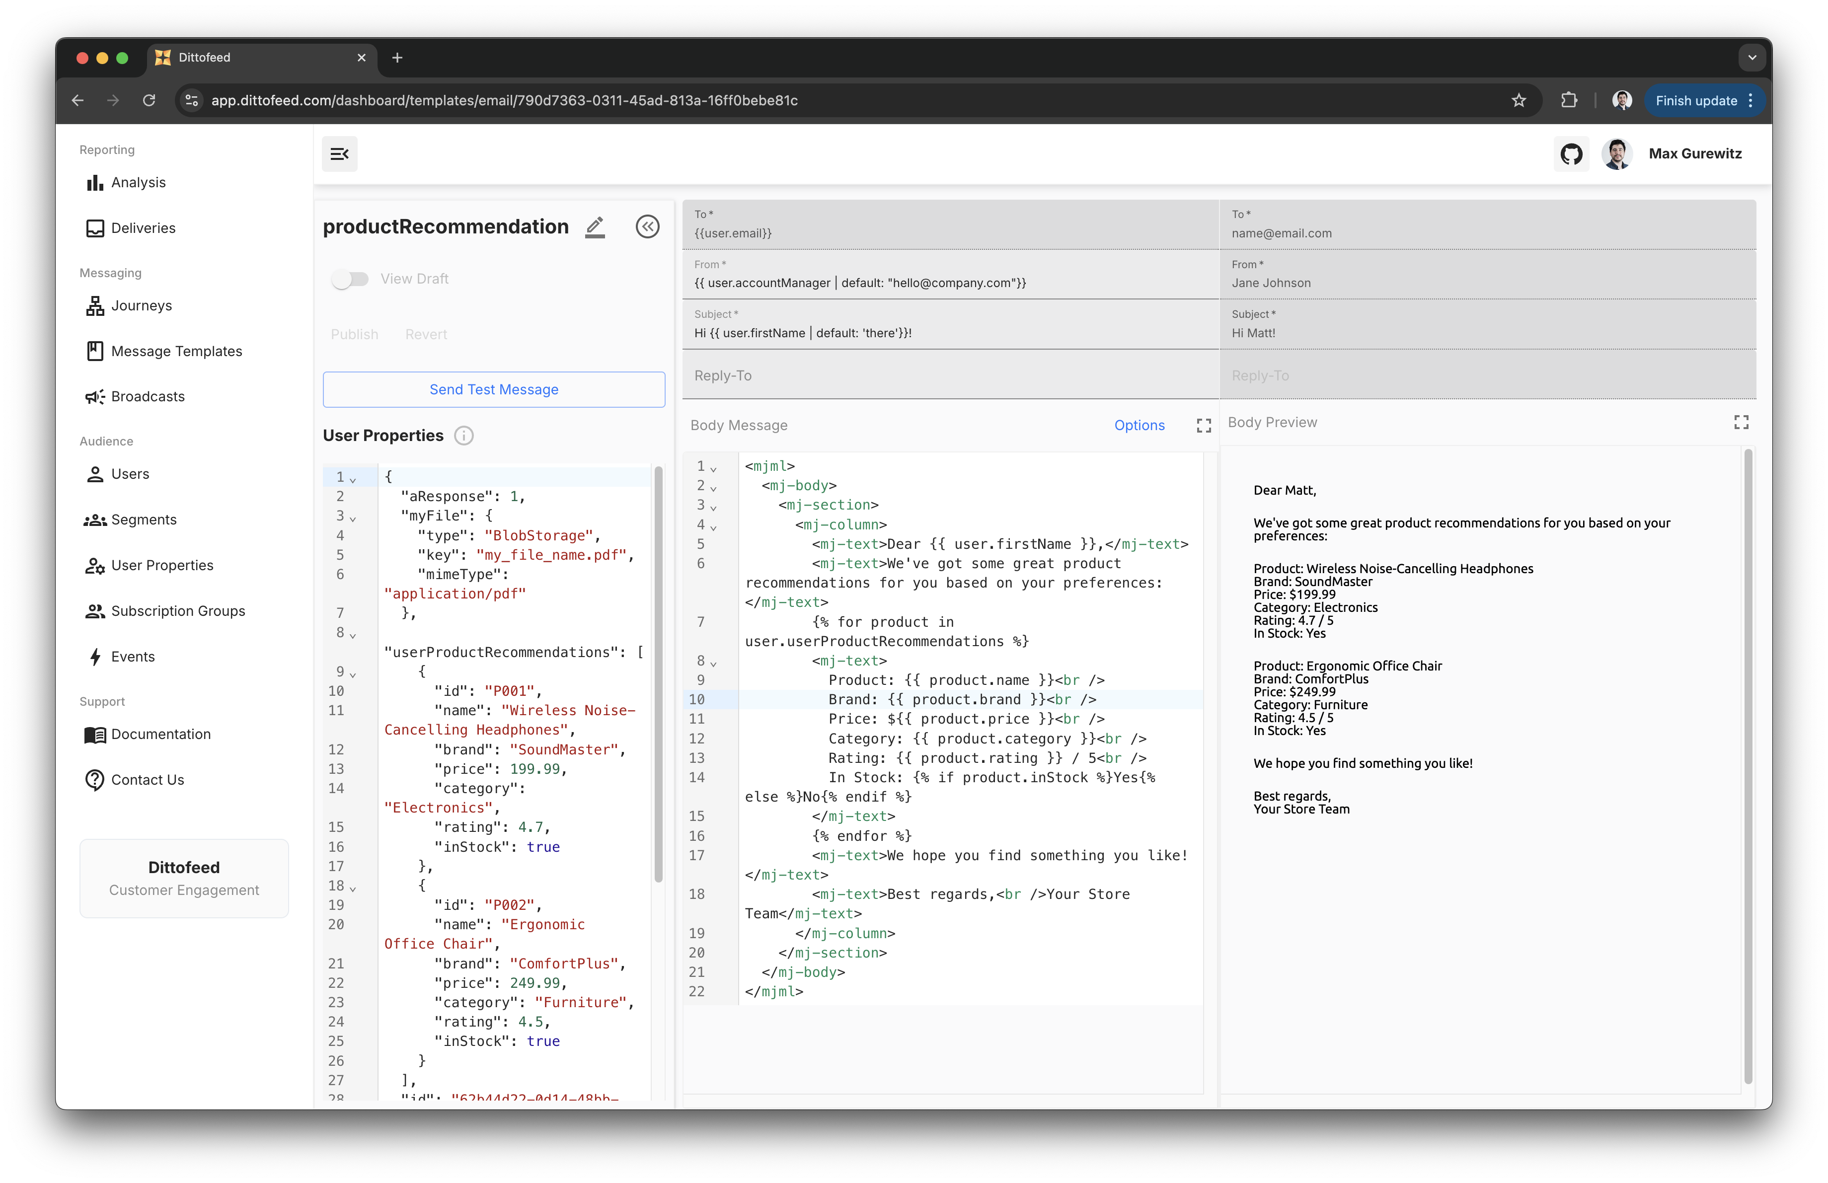Open the Options link above the body editor
The height and width of the screenshot is (1183, 1828).
pos(1139,425)
